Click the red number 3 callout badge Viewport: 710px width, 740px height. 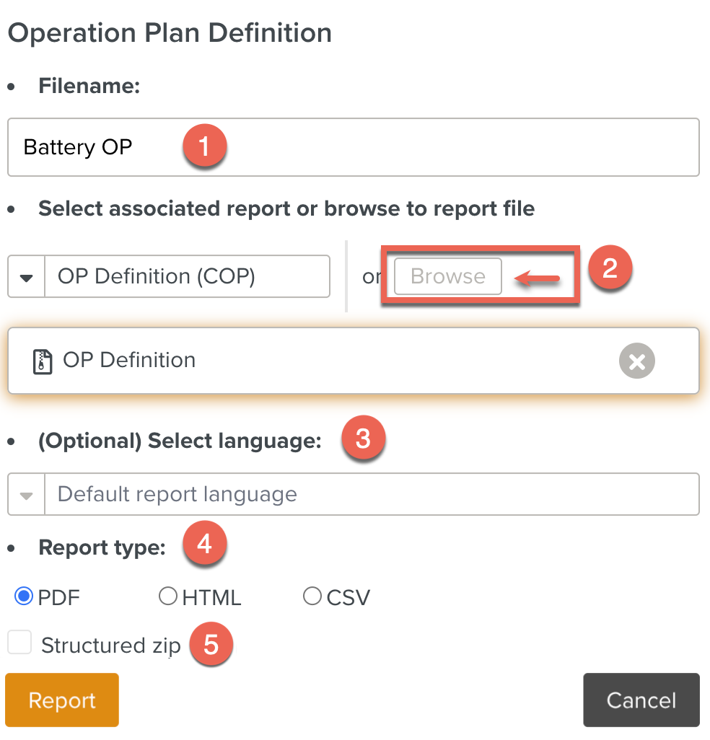point(363,439)
